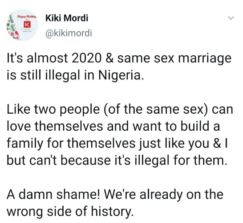Click the 'Happy Holiday' text in avatar

(27, 17)
